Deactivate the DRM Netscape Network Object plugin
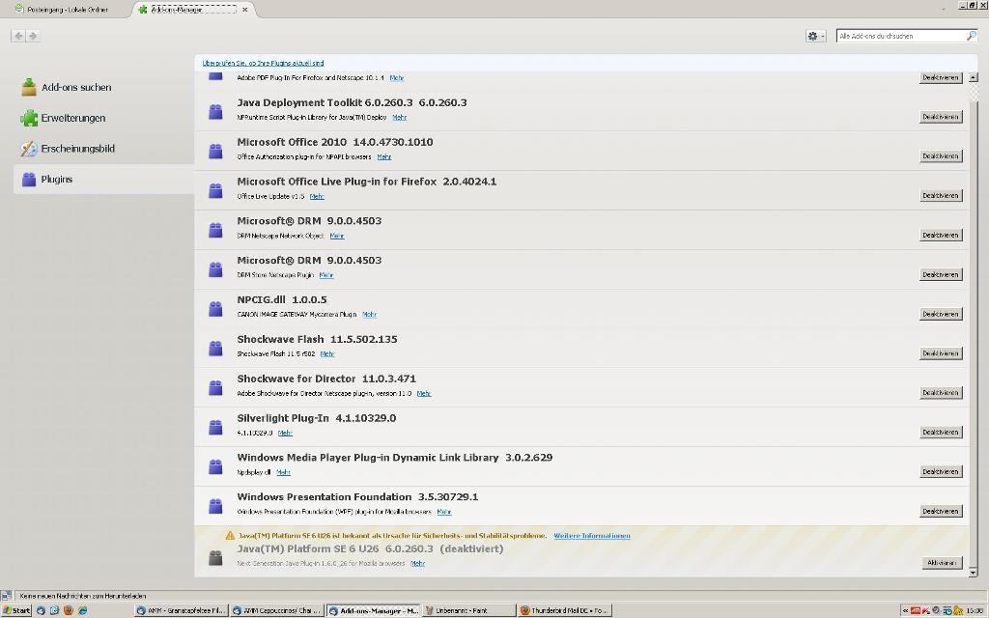This screenshot has width=989, height=618. tap(941, 235)
